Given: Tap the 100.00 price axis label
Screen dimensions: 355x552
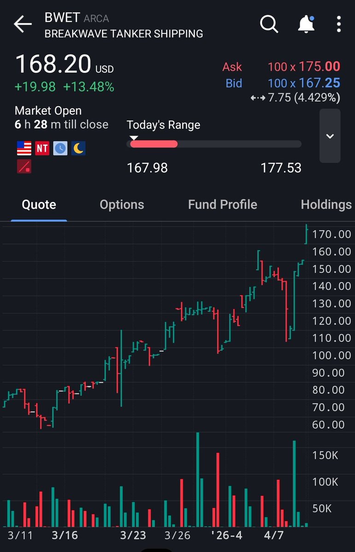Looking at the screenshot, I should 332,356.
